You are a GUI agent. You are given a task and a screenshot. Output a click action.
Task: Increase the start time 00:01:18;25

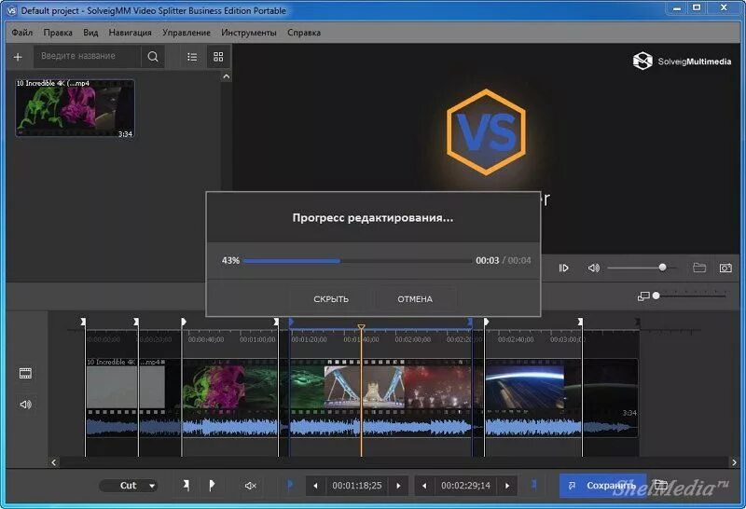coord(399,486)
